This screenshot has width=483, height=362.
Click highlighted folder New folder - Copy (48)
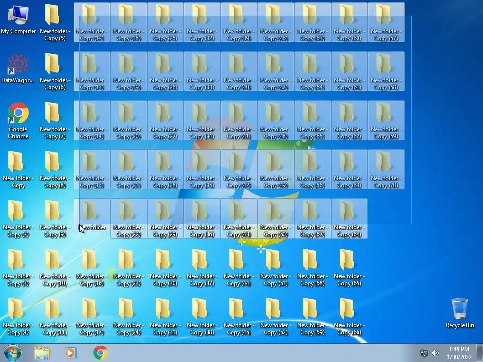coord(275,120)
